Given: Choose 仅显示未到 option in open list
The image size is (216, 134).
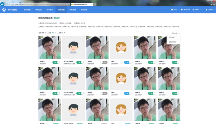Looking at the screenshot, I should [x=173, y=42].
